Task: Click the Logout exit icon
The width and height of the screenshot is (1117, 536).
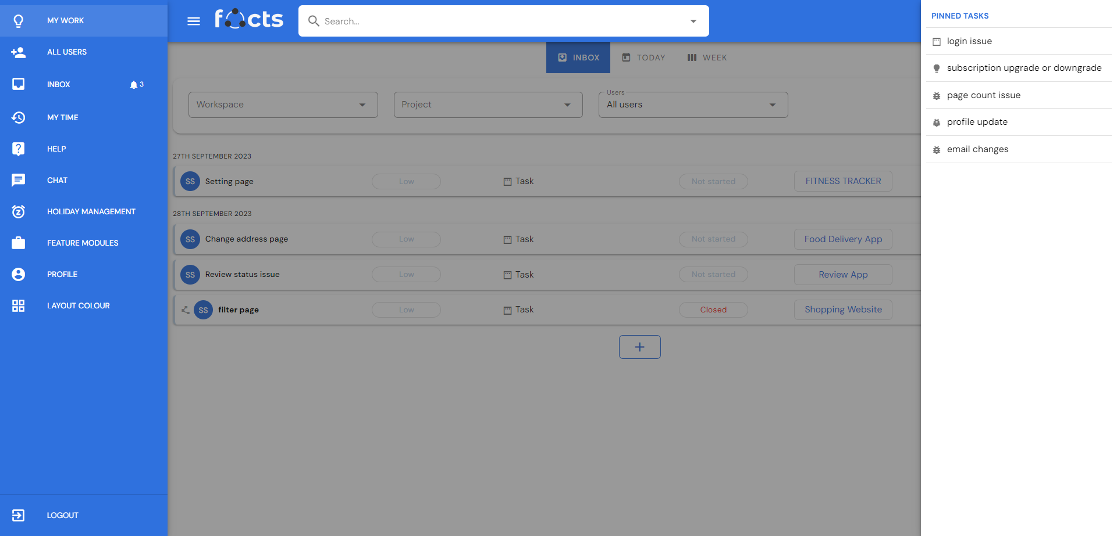Action: point(19,515)
